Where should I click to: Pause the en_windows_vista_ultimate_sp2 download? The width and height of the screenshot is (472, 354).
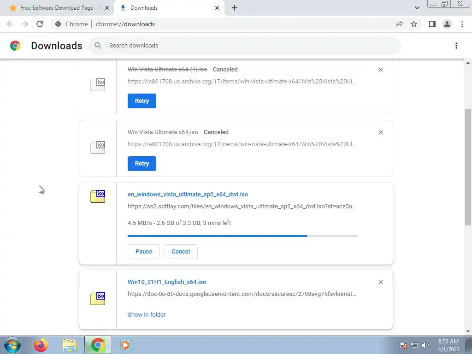[x=144, y=252]
